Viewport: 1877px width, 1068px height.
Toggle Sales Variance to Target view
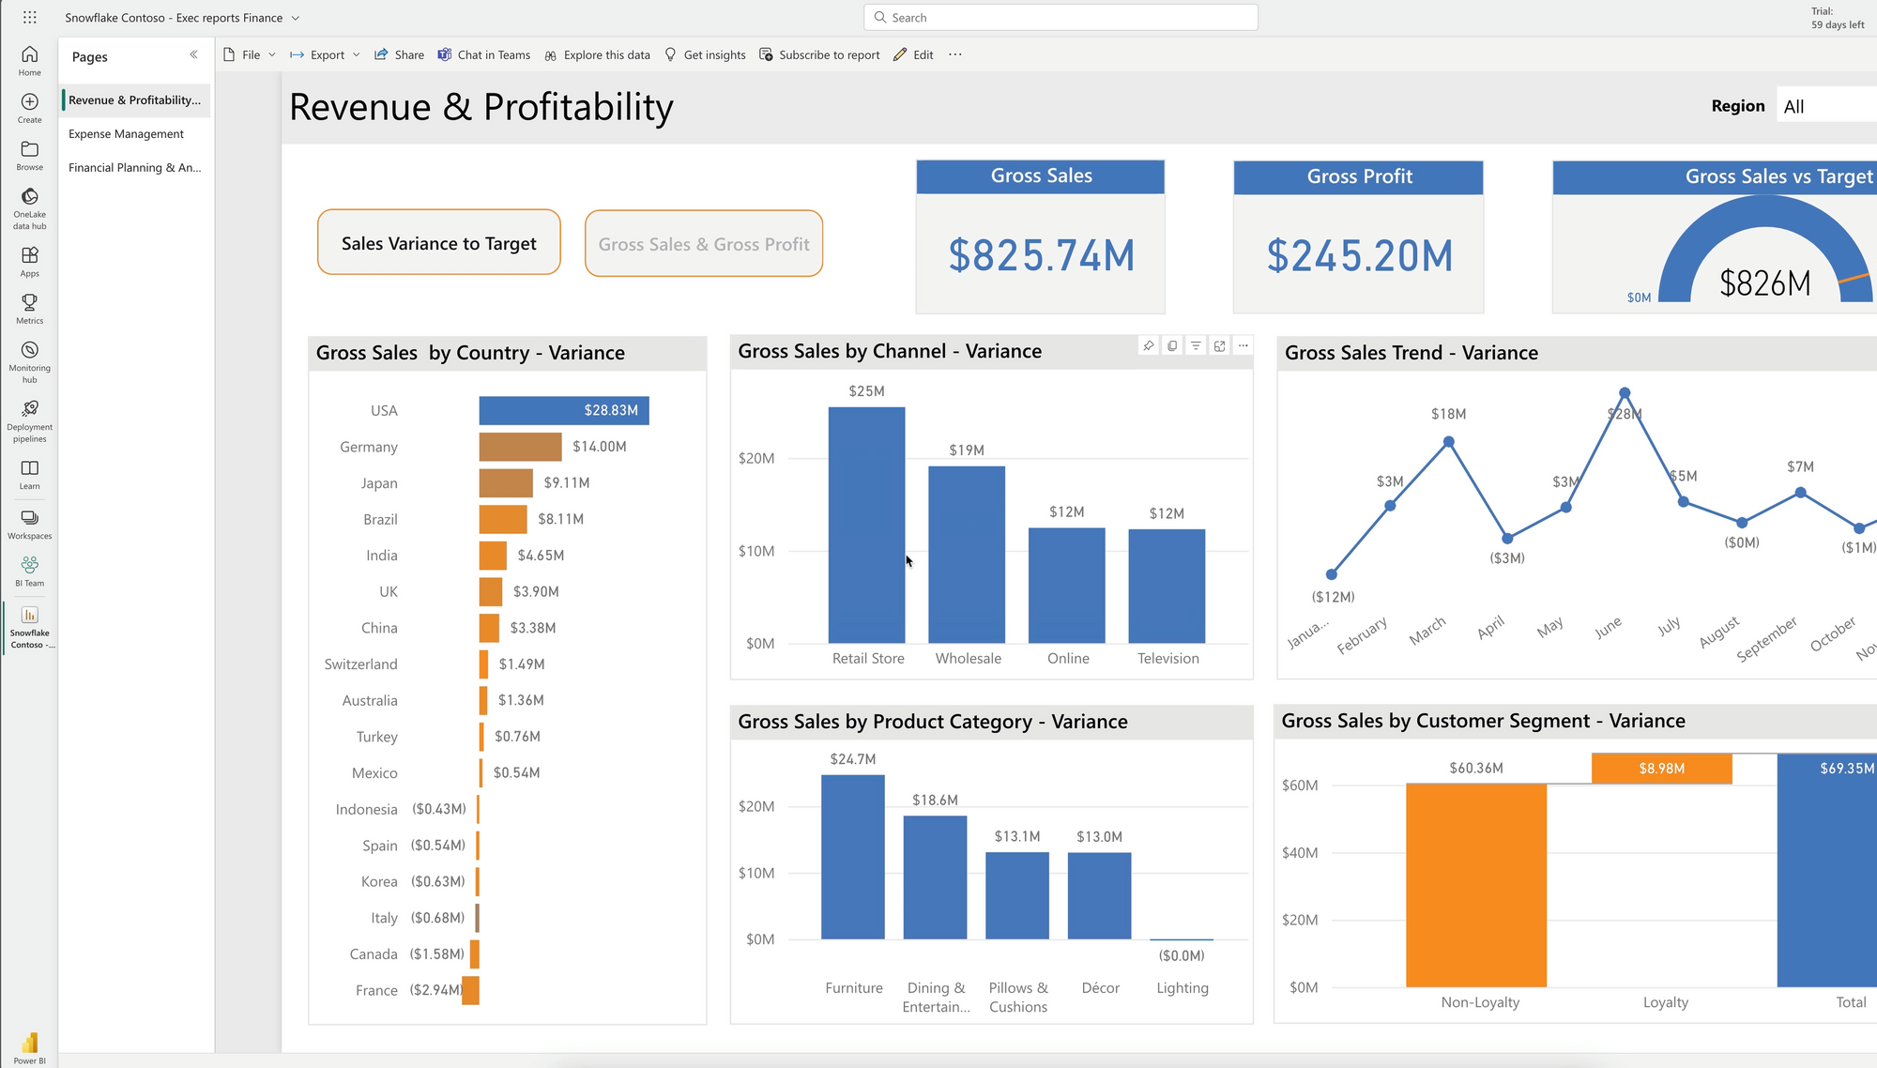click(438, 243)
